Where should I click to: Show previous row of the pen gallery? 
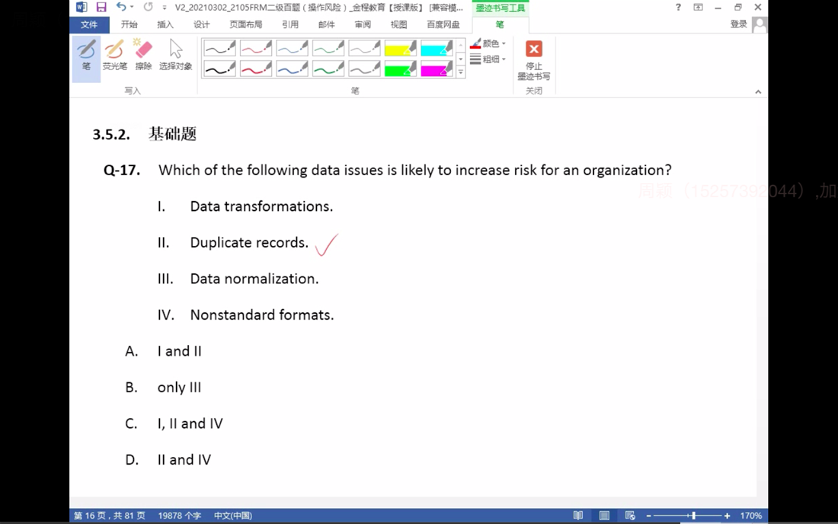[461, 45]
